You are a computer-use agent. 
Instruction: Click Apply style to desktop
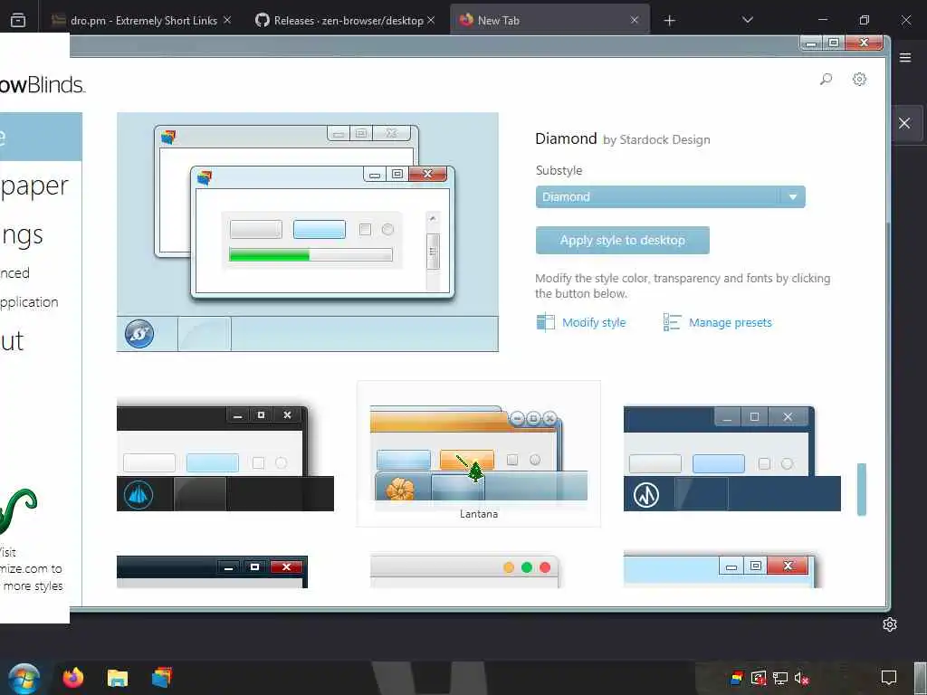(622, 240)
